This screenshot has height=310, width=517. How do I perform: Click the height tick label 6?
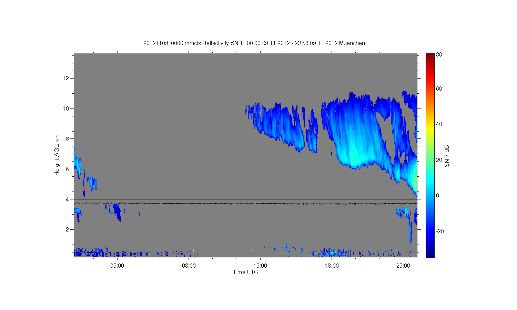tap(68, 169)
